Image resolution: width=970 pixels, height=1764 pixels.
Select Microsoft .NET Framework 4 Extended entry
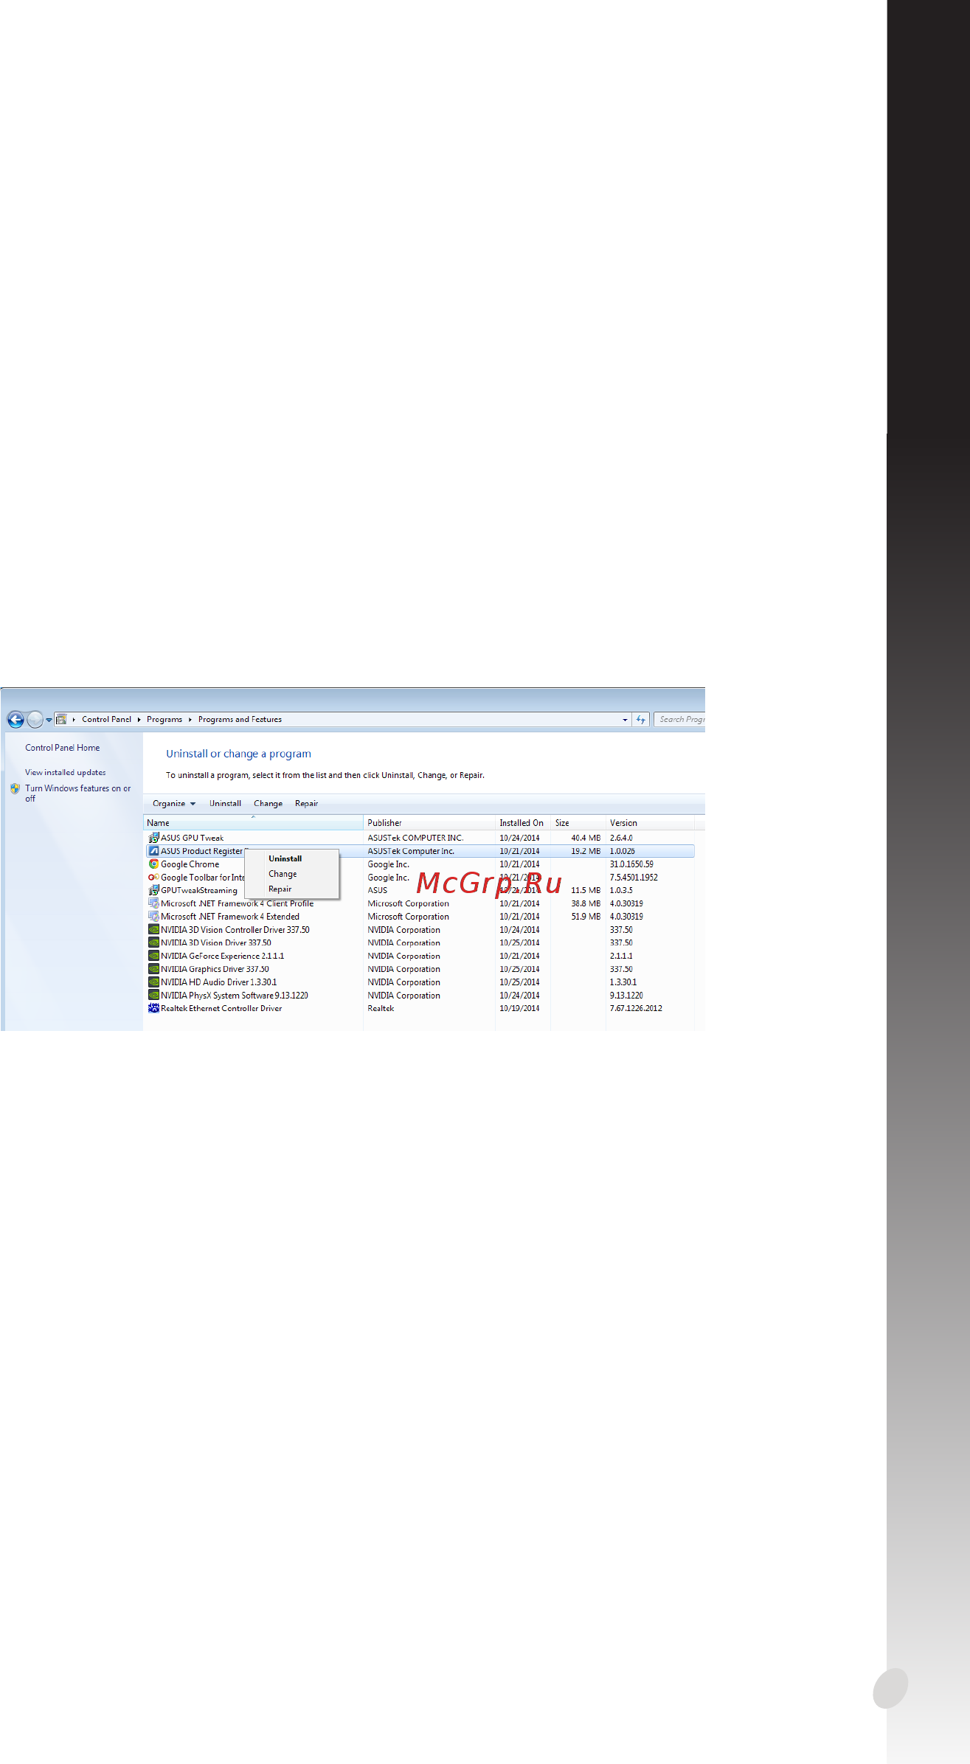pos(420,917)
